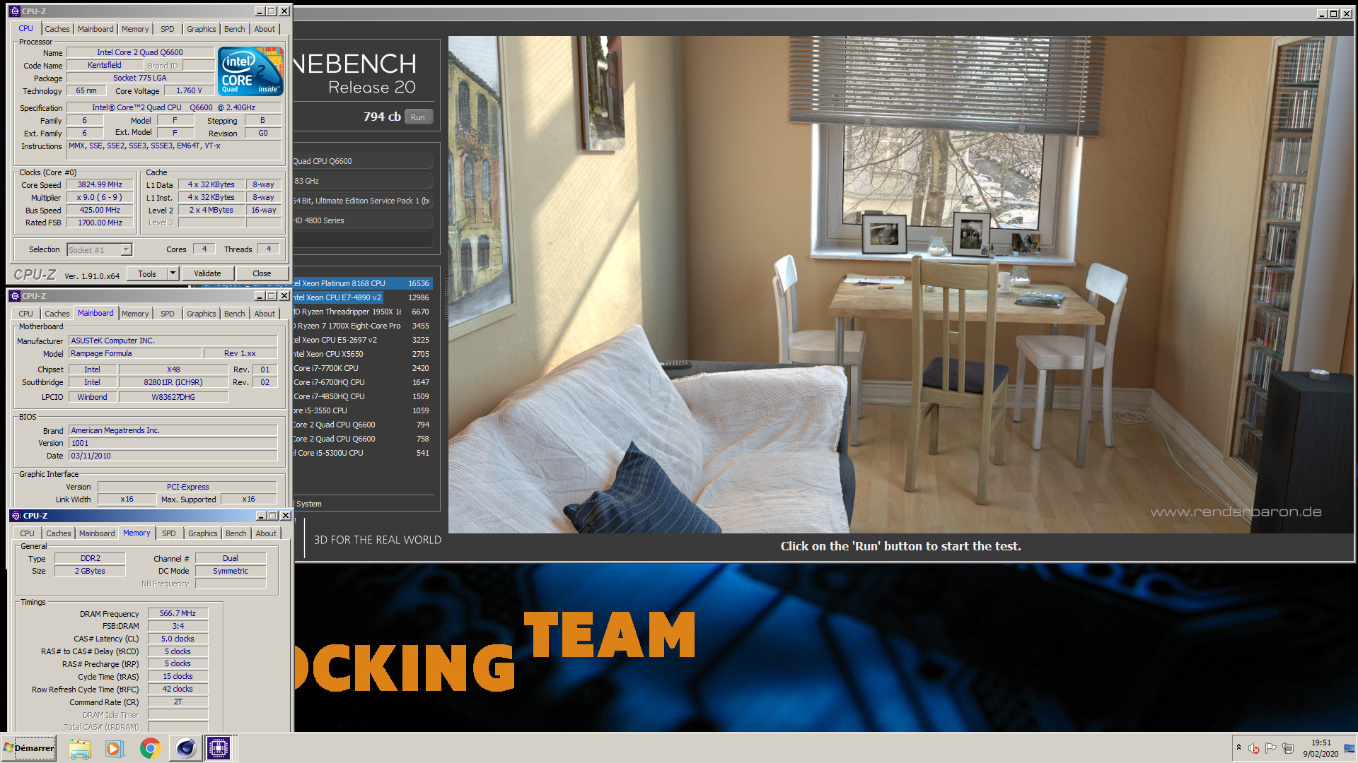Open SPD tab in middle CPU-Z window
Screen dimensions: 1358x763
click(x=168, y=314)
